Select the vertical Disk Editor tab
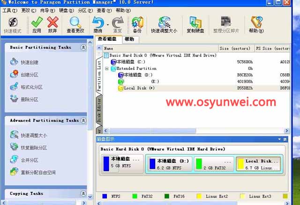The width and height of the screenshot is (300, 205). (x=99, y=110)
